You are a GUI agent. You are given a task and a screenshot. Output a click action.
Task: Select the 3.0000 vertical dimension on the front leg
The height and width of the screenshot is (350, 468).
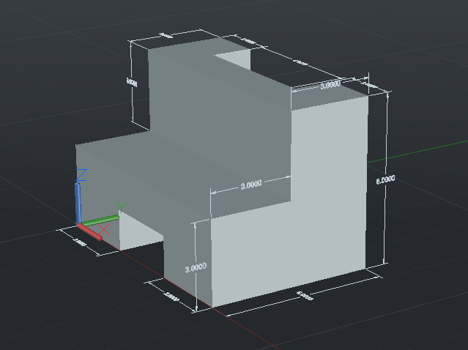(x=195, y=267)
